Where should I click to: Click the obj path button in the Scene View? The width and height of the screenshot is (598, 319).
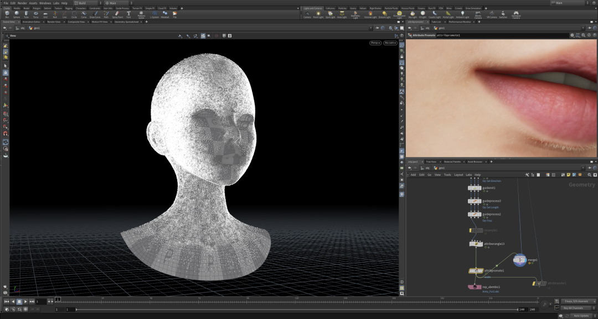tap(20, 28)
